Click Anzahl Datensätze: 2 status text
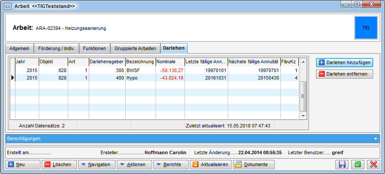This screenshot has height=174, width=385. (42, 126)
